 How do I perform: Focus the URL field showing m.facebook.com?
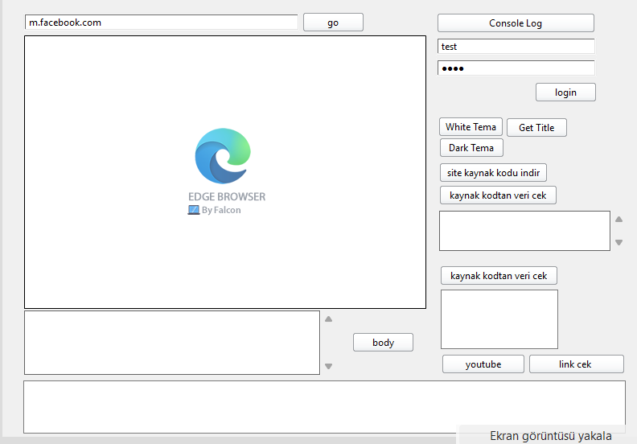pos(162,23)
